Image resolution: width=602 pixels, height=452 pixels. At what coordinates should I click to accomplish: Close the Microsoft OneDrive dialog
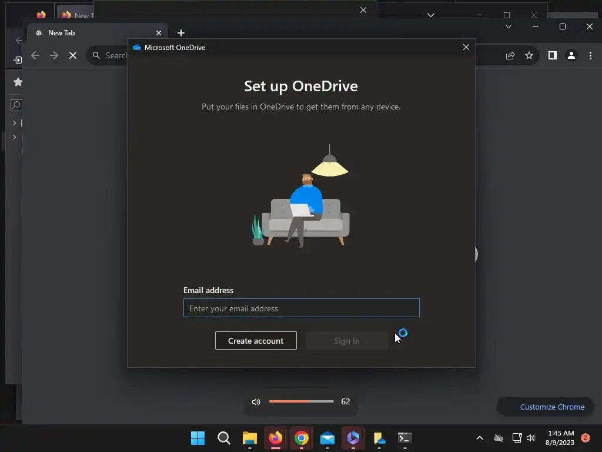466,47
